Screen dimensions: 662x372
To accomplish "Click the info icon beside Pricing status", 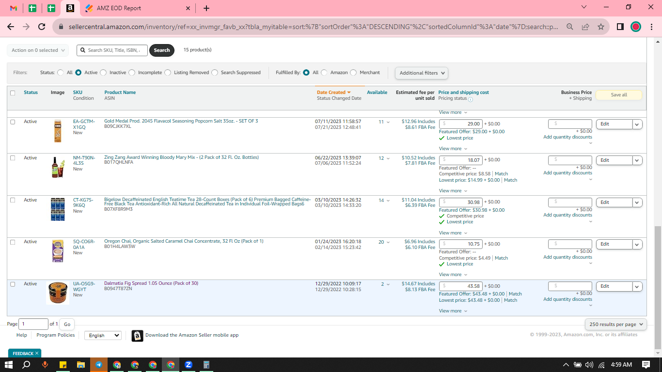I will 471,99.
